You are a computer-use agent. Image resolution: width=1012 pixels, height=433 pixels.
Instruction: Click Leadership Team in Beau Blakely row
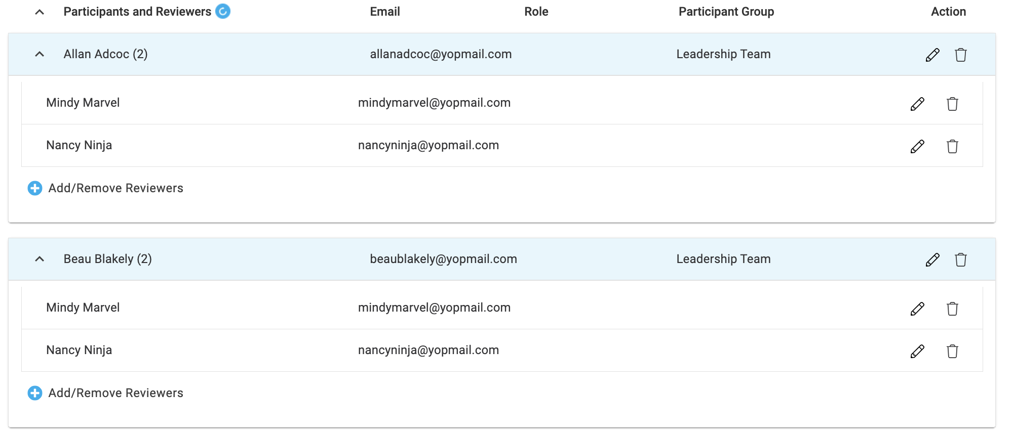pos(723,259)
